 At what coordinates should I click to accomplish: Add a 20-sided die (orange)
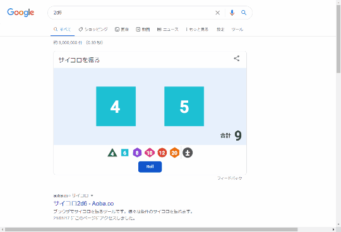(174, 153)
